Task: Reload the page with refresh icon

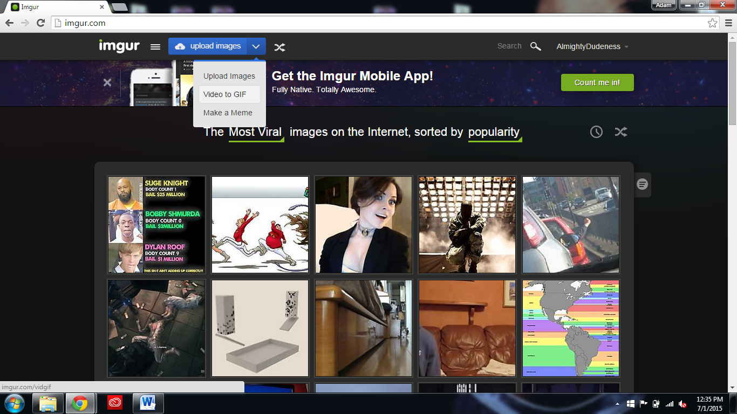Action: (40, 23)
